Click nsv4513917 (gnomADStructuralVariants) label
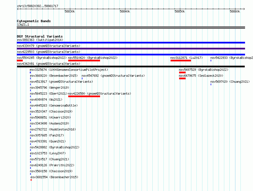The width and height of the screenshot is (253, 191). (x=61, y=82)
